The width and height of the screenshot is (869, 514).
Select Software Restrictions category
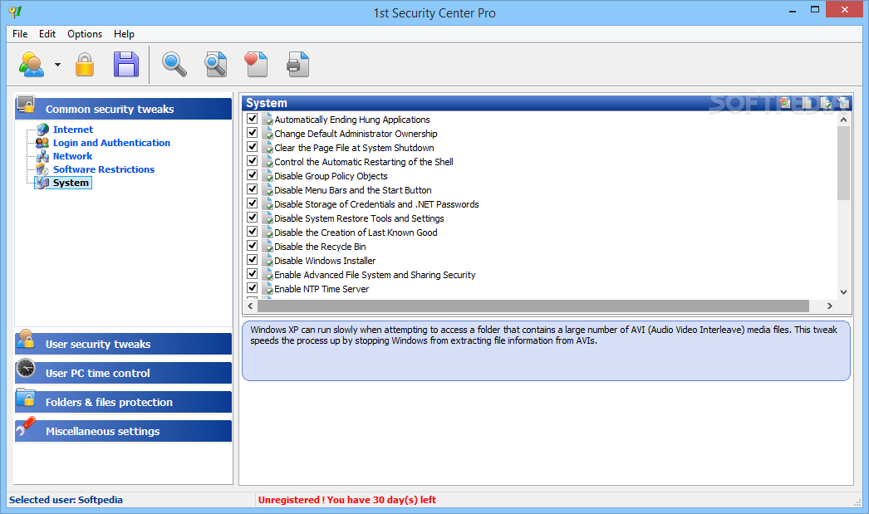click(x=104, y=169)
